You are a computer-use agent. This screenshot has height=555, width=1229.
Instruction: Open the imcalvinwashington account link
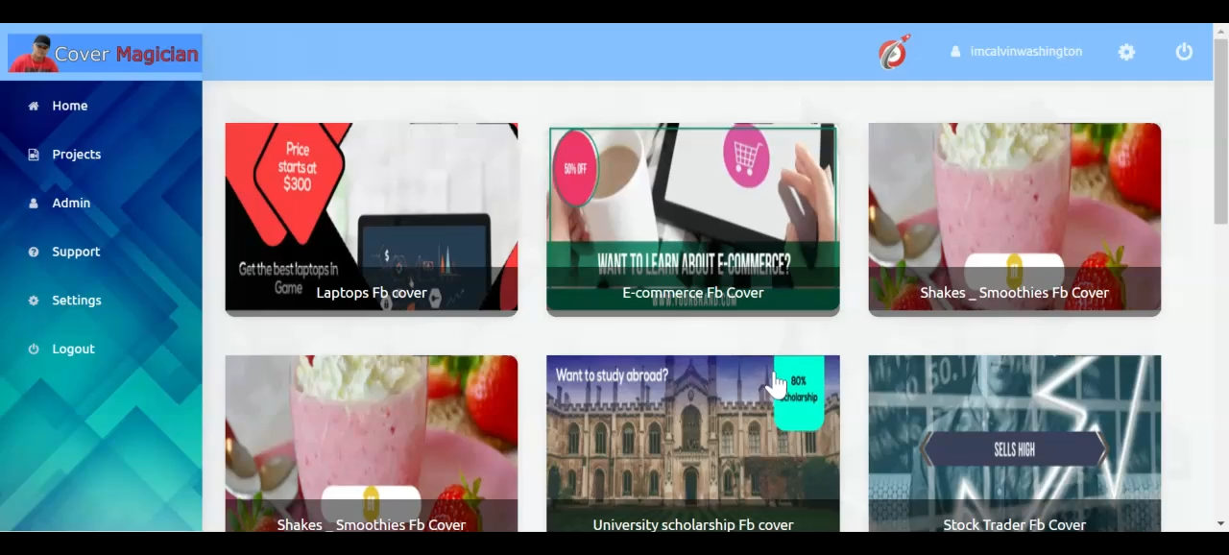click(x=1025, y=52)
